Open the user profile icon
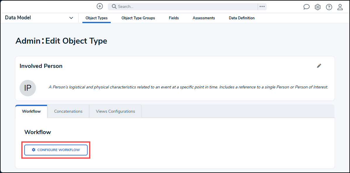Viewport: 350px width, 173px height. tap(340, 7)
